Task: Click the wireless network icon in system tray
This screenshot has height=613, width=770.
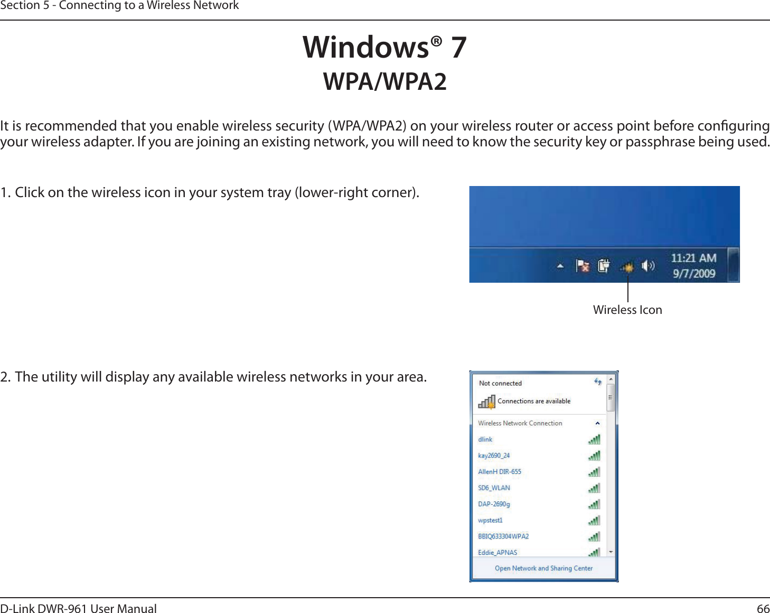Action: tap(627, 267)
